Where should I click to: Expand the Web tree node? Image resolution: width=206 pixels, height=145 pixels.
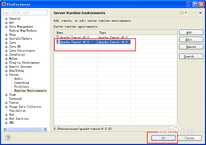(x=6, y=115)
